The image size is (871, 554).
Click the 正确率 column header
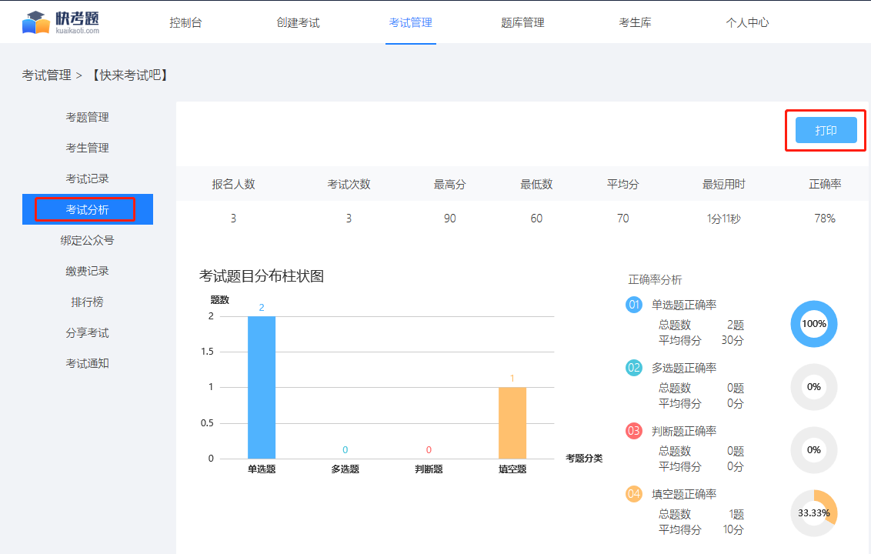point(825,185)
